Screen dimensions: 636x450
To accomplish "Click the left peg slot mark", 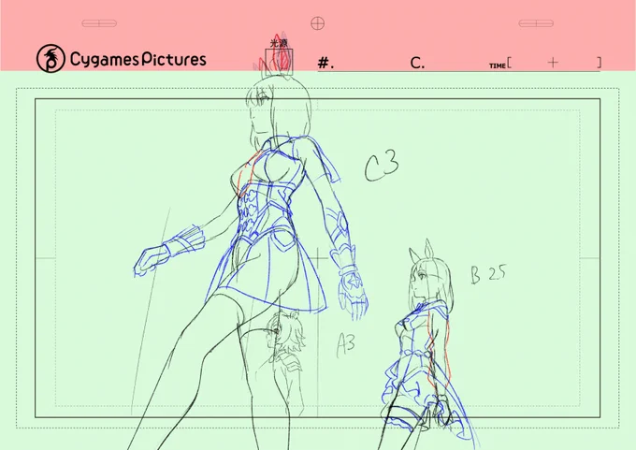I will pyautogui.click(x=99, y=23).
